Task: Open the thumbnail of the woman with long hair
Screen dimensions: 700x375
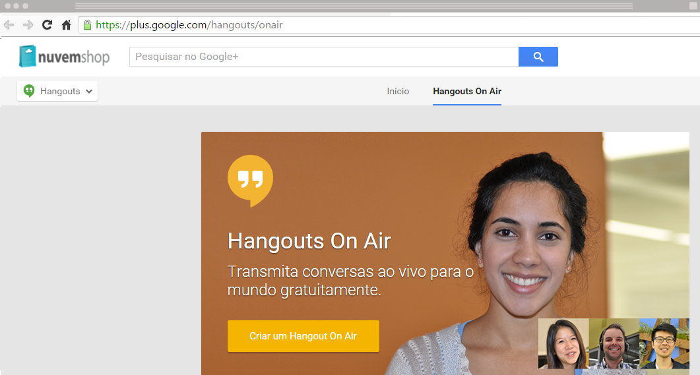Action: (x=563, y=343)
